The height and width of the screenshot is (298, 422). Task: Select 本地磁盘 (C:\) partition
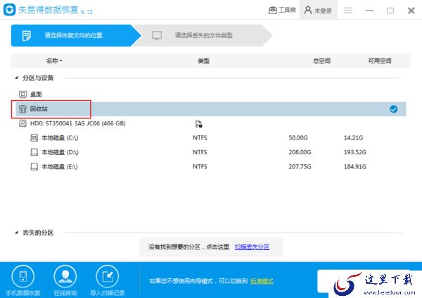(60, 138)
